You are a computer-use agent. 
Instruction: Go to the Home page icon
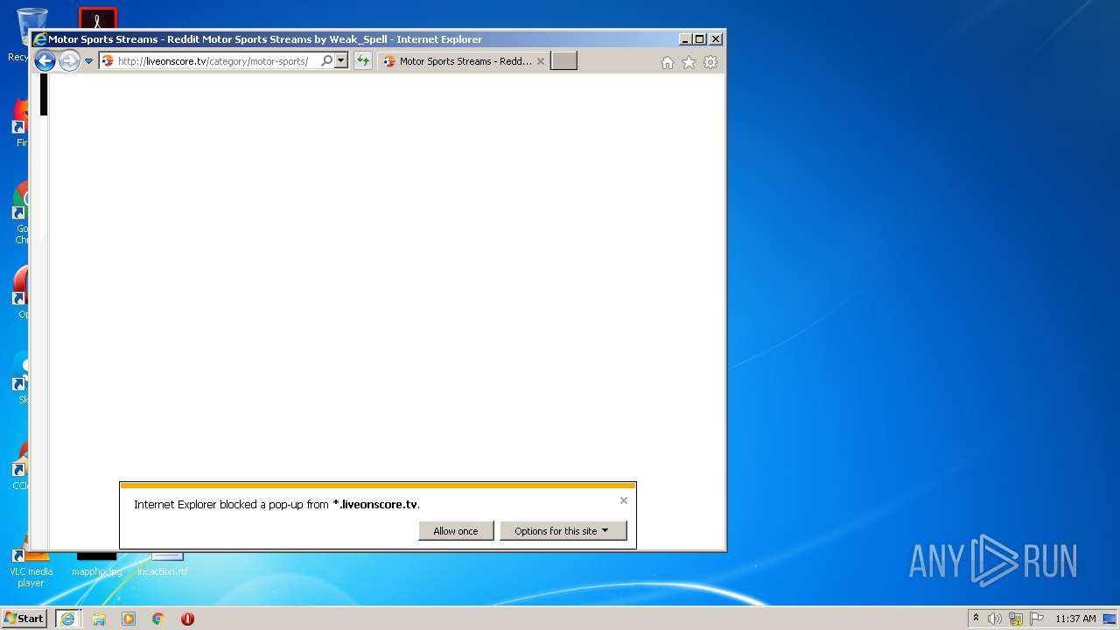click(x=668, y=62)
